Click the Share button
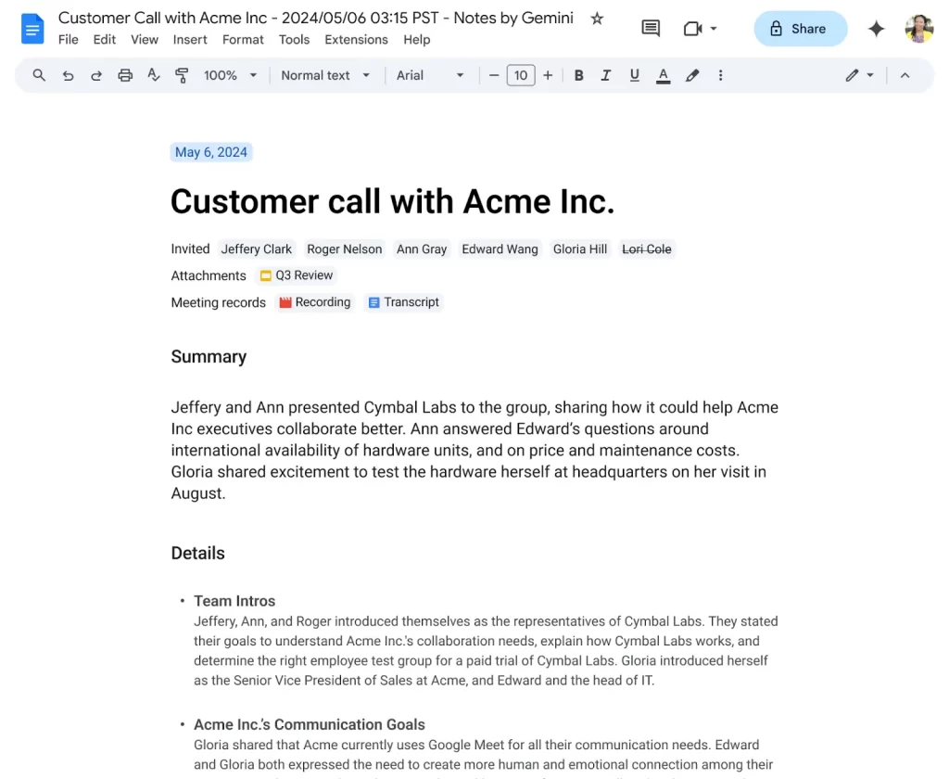 pyautogui.click(x=800, y=28)
